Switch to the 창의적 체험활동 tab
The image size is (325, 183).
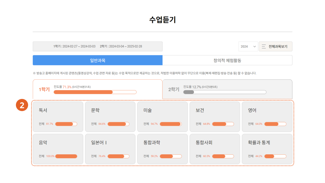pos(227,60)
